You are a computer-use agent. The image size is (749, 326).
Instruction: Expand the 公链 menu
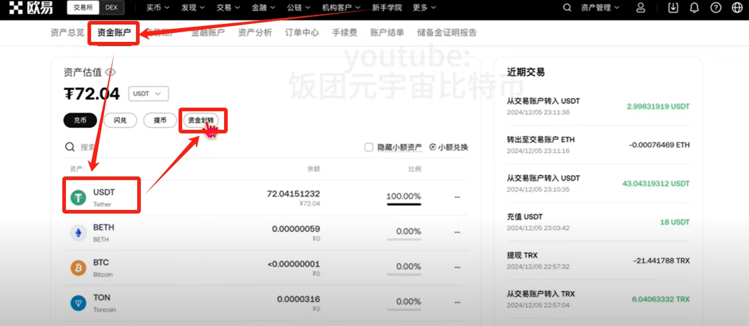tap(298, 8)
